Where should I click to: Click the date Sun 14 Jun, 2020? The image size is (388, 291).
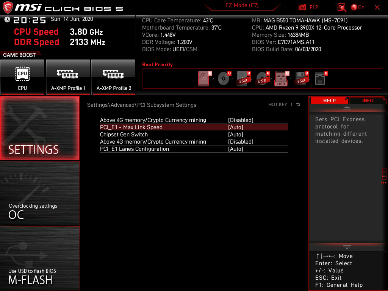point(72,19)
